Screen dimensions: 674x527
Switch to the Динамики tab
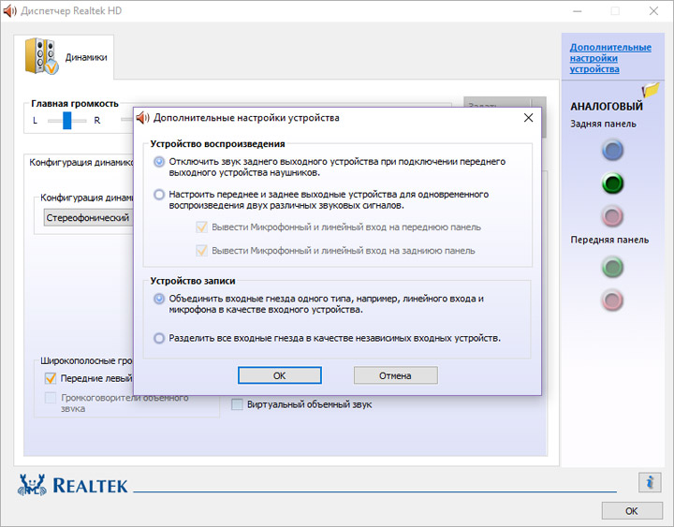(64, 57)
